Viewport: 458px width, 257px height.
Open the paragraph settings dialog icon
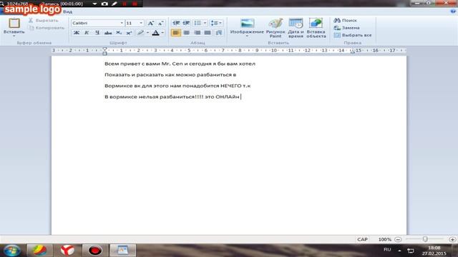[x=218, y=33]
